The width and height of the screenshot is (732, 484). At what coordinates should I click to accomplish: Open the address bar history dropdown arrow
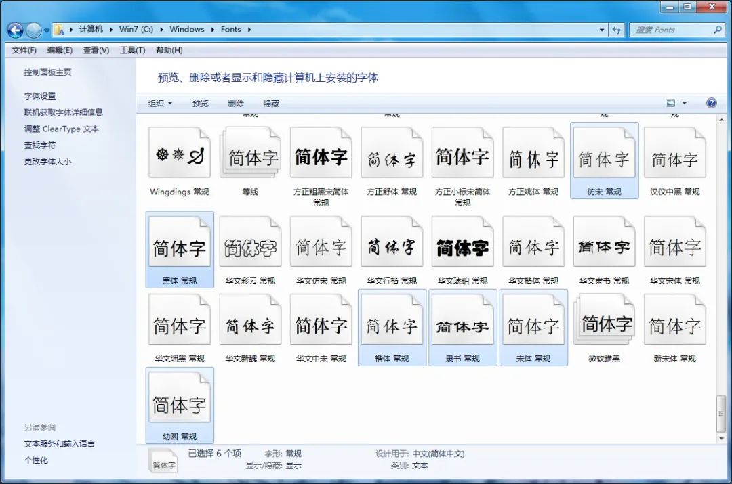click(602, 29)
